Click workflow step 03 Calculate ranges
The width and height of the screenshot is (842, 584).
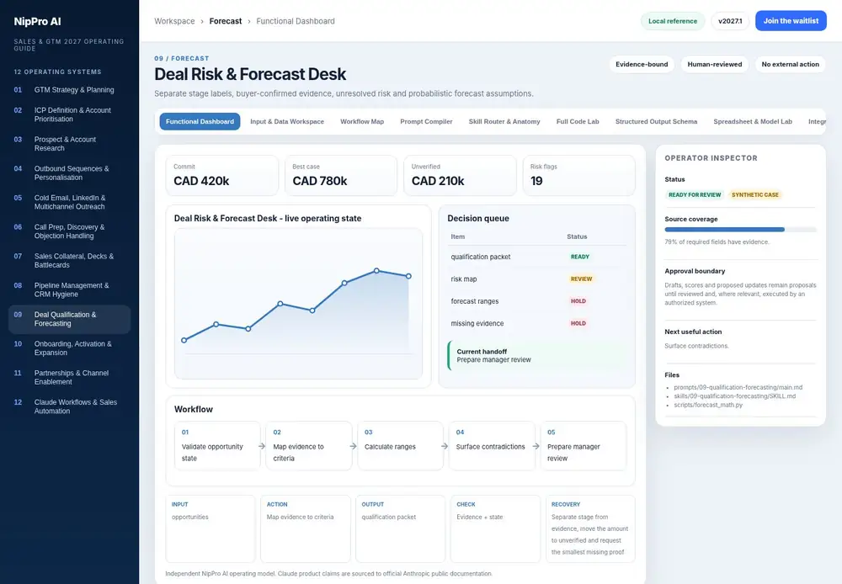[401, 446]
